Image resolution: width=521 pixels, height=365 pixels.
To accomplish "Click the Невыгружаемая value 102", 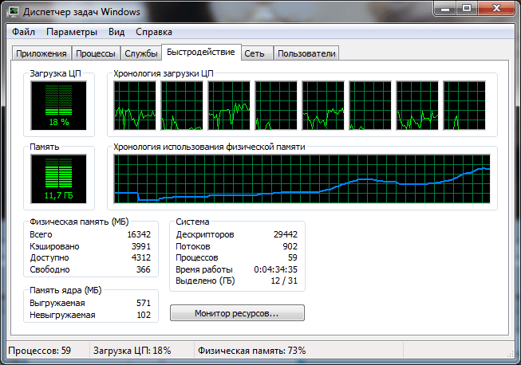I will tap(144, 315).
